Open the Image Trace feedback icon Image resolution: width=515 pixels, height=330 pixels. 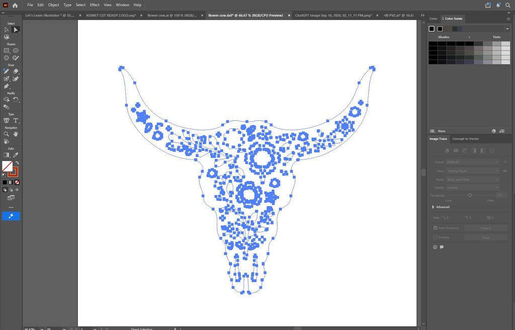pos(442,247)
